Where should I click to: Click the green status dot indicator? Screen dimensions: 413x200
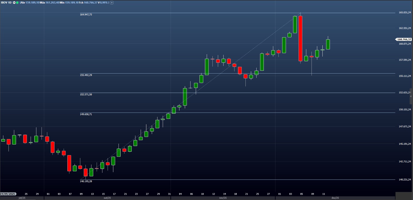click(17, 3)
